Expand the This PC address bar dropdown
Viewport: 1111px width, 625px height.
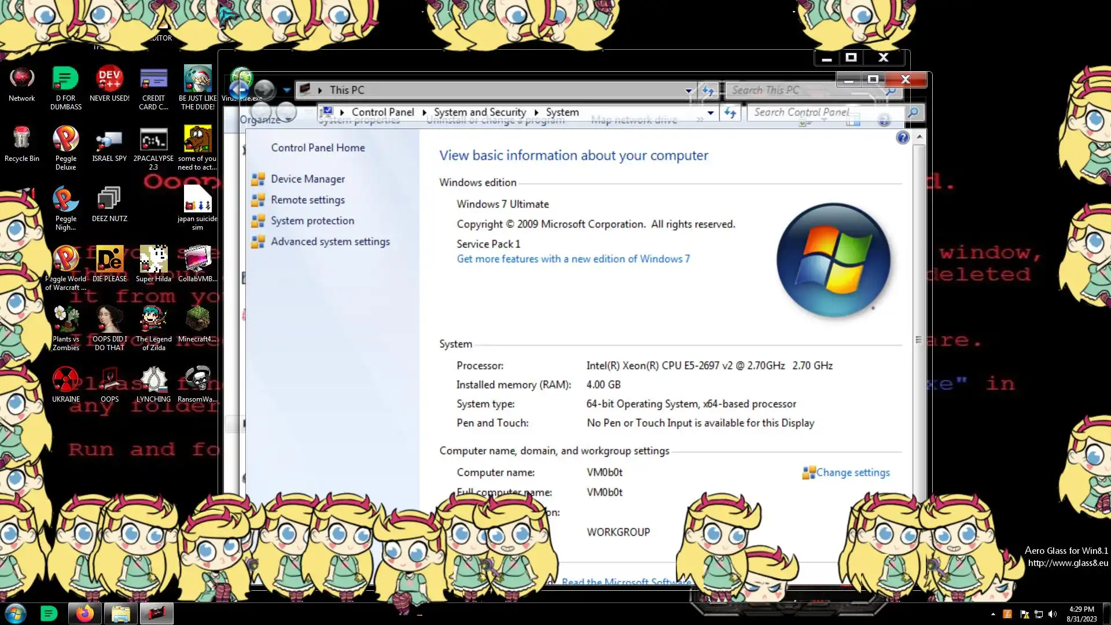[x=688, y=90]
